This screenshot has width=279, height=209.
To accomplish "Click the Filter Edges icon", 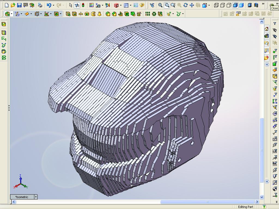I will point(275,57).
